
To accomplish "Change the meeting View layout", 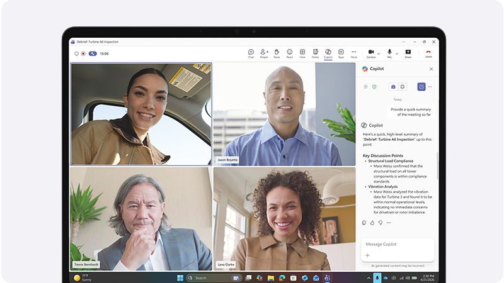I will [x=302, y=53].
